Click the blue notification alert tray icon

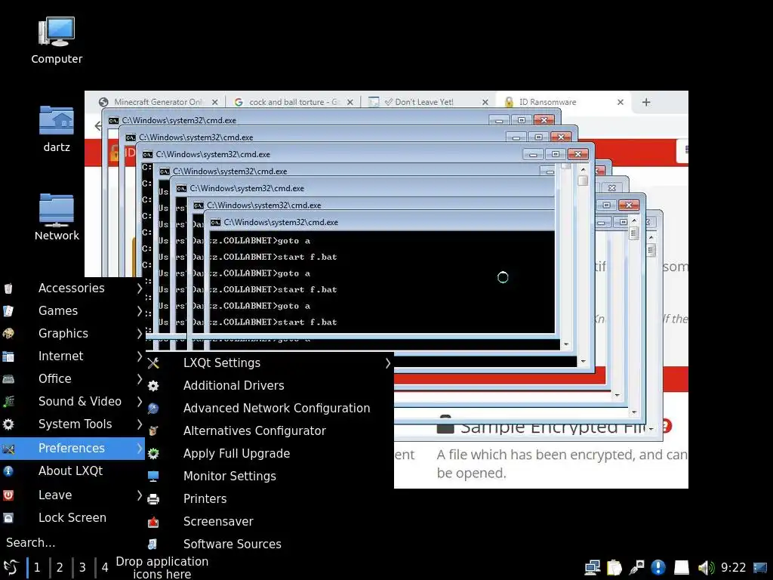658,568
